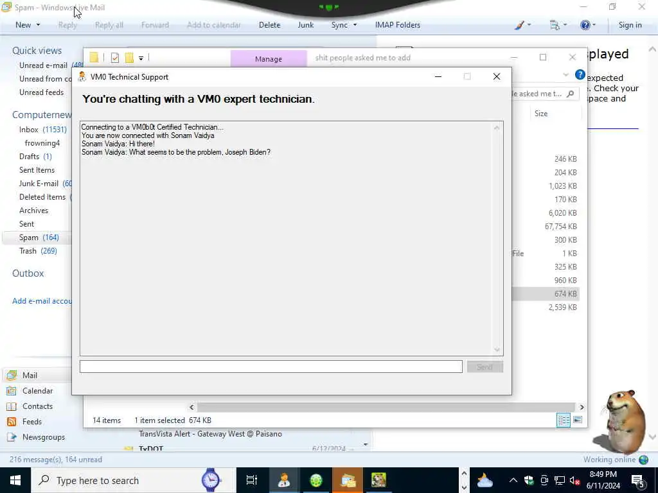Click the chat log scroll up arrow
The height and width of the screenshot is (493, 658).
tap(497, 128)
